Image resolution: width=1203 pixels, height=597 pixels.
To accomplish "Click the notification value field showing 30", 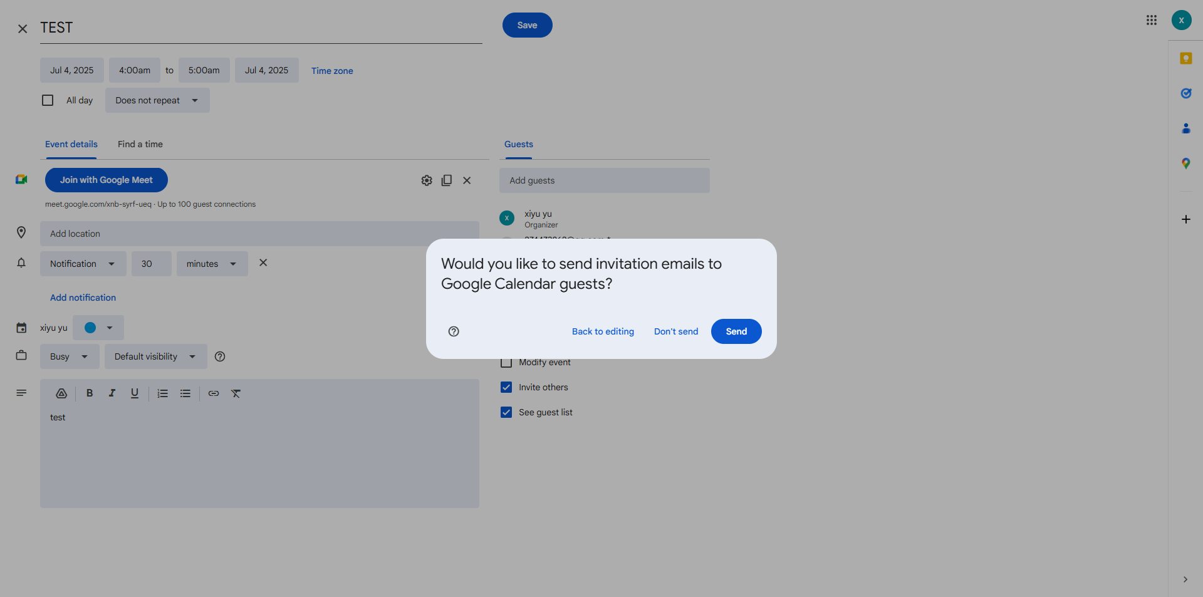I will tap(152, 264).
